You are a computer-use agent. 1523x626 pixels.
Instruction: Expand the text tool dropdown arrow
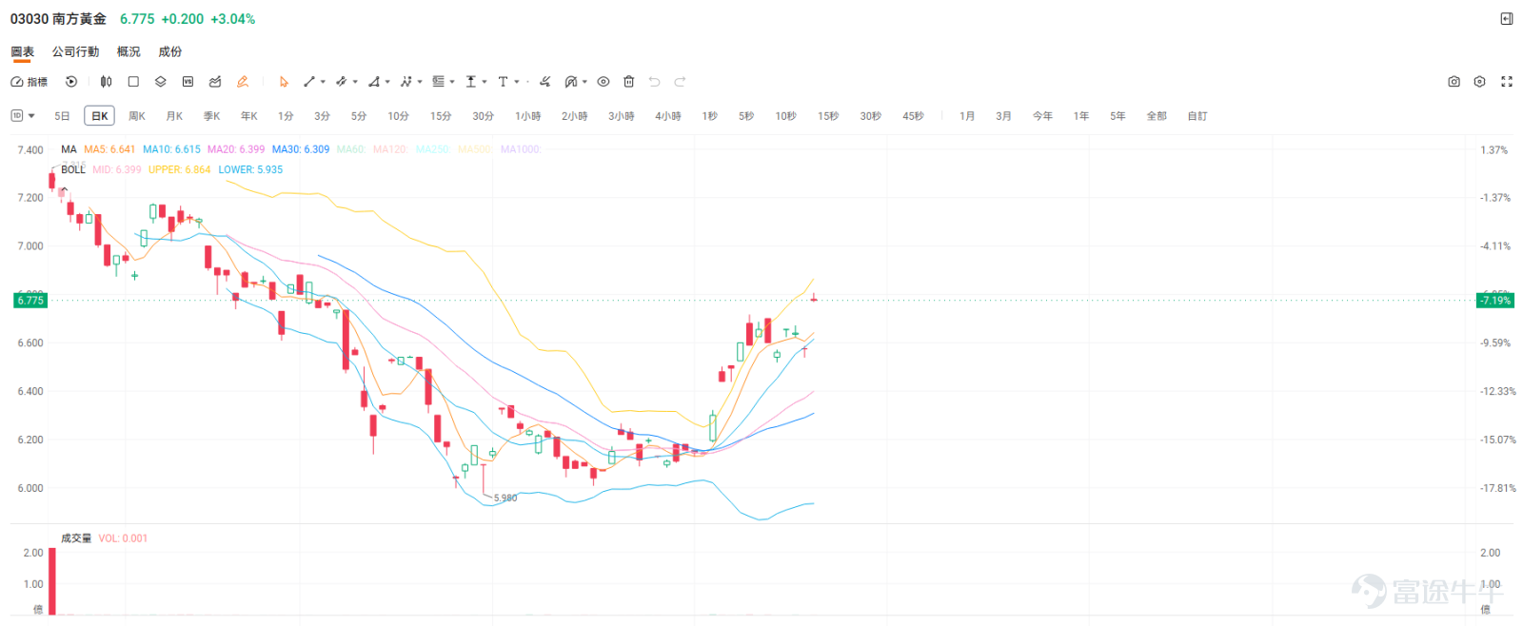[517, 82]
